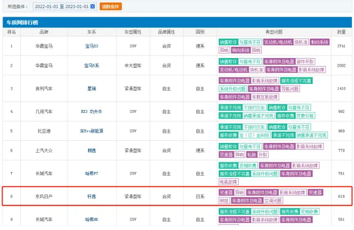Click the 国别 column header
354x230 pixels.
click(x=200, y=32)
